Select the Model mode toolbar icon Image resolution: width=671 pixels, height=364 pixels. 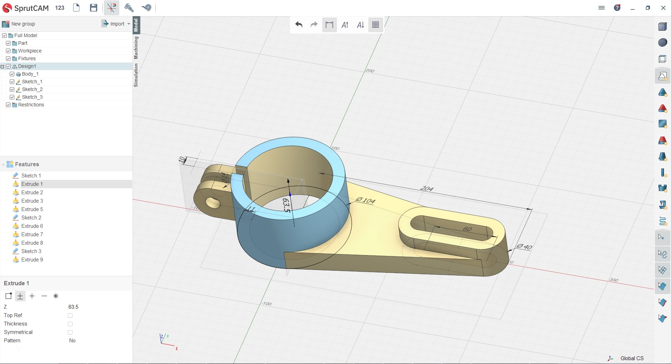[x=112, y=8]
